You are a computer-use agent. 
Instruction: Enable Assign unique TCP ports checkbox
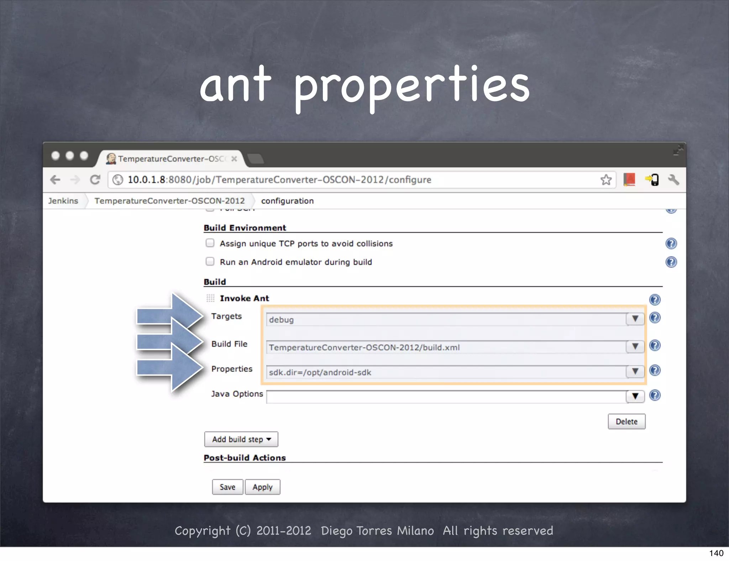click(x=210, y=243)
